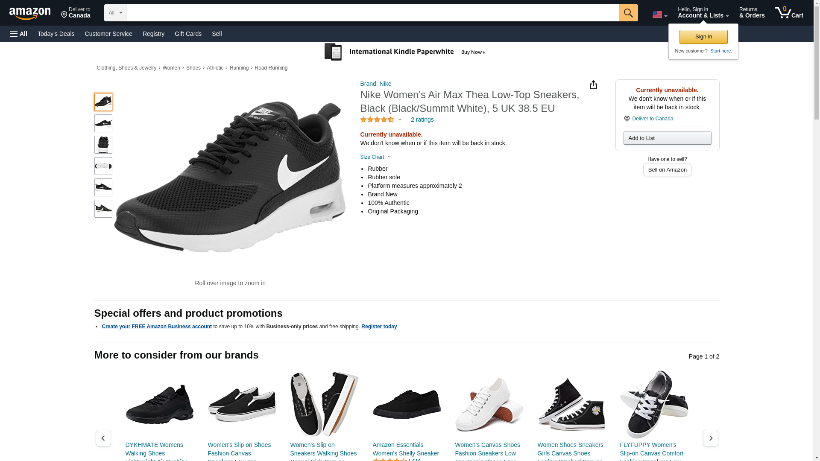Screen dimensions: 820x461
Task: Go to the Amazon logo home
Action: coord(30,13)
